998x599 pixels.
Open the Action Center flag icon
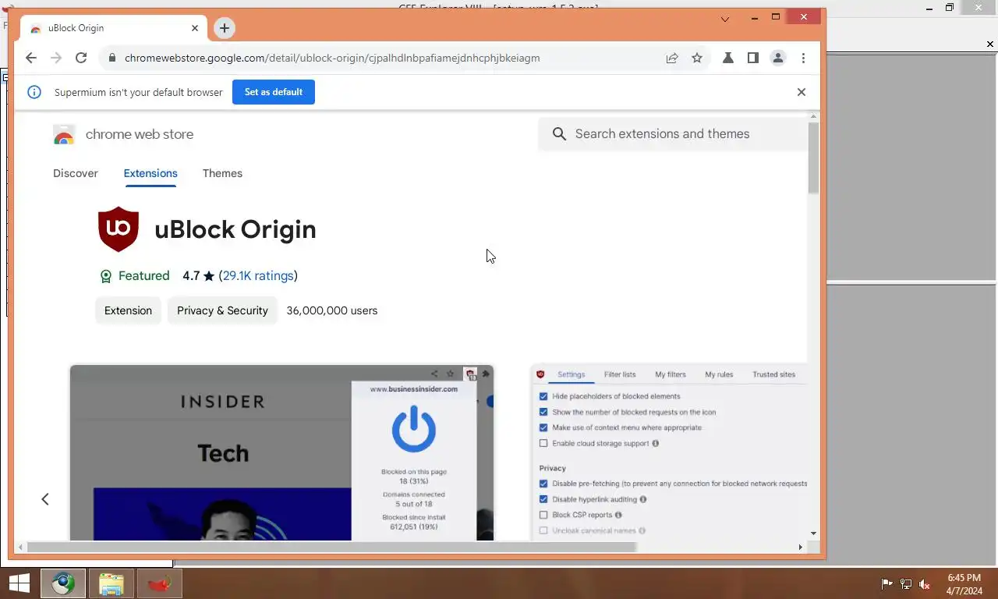[x=887, y=584]
